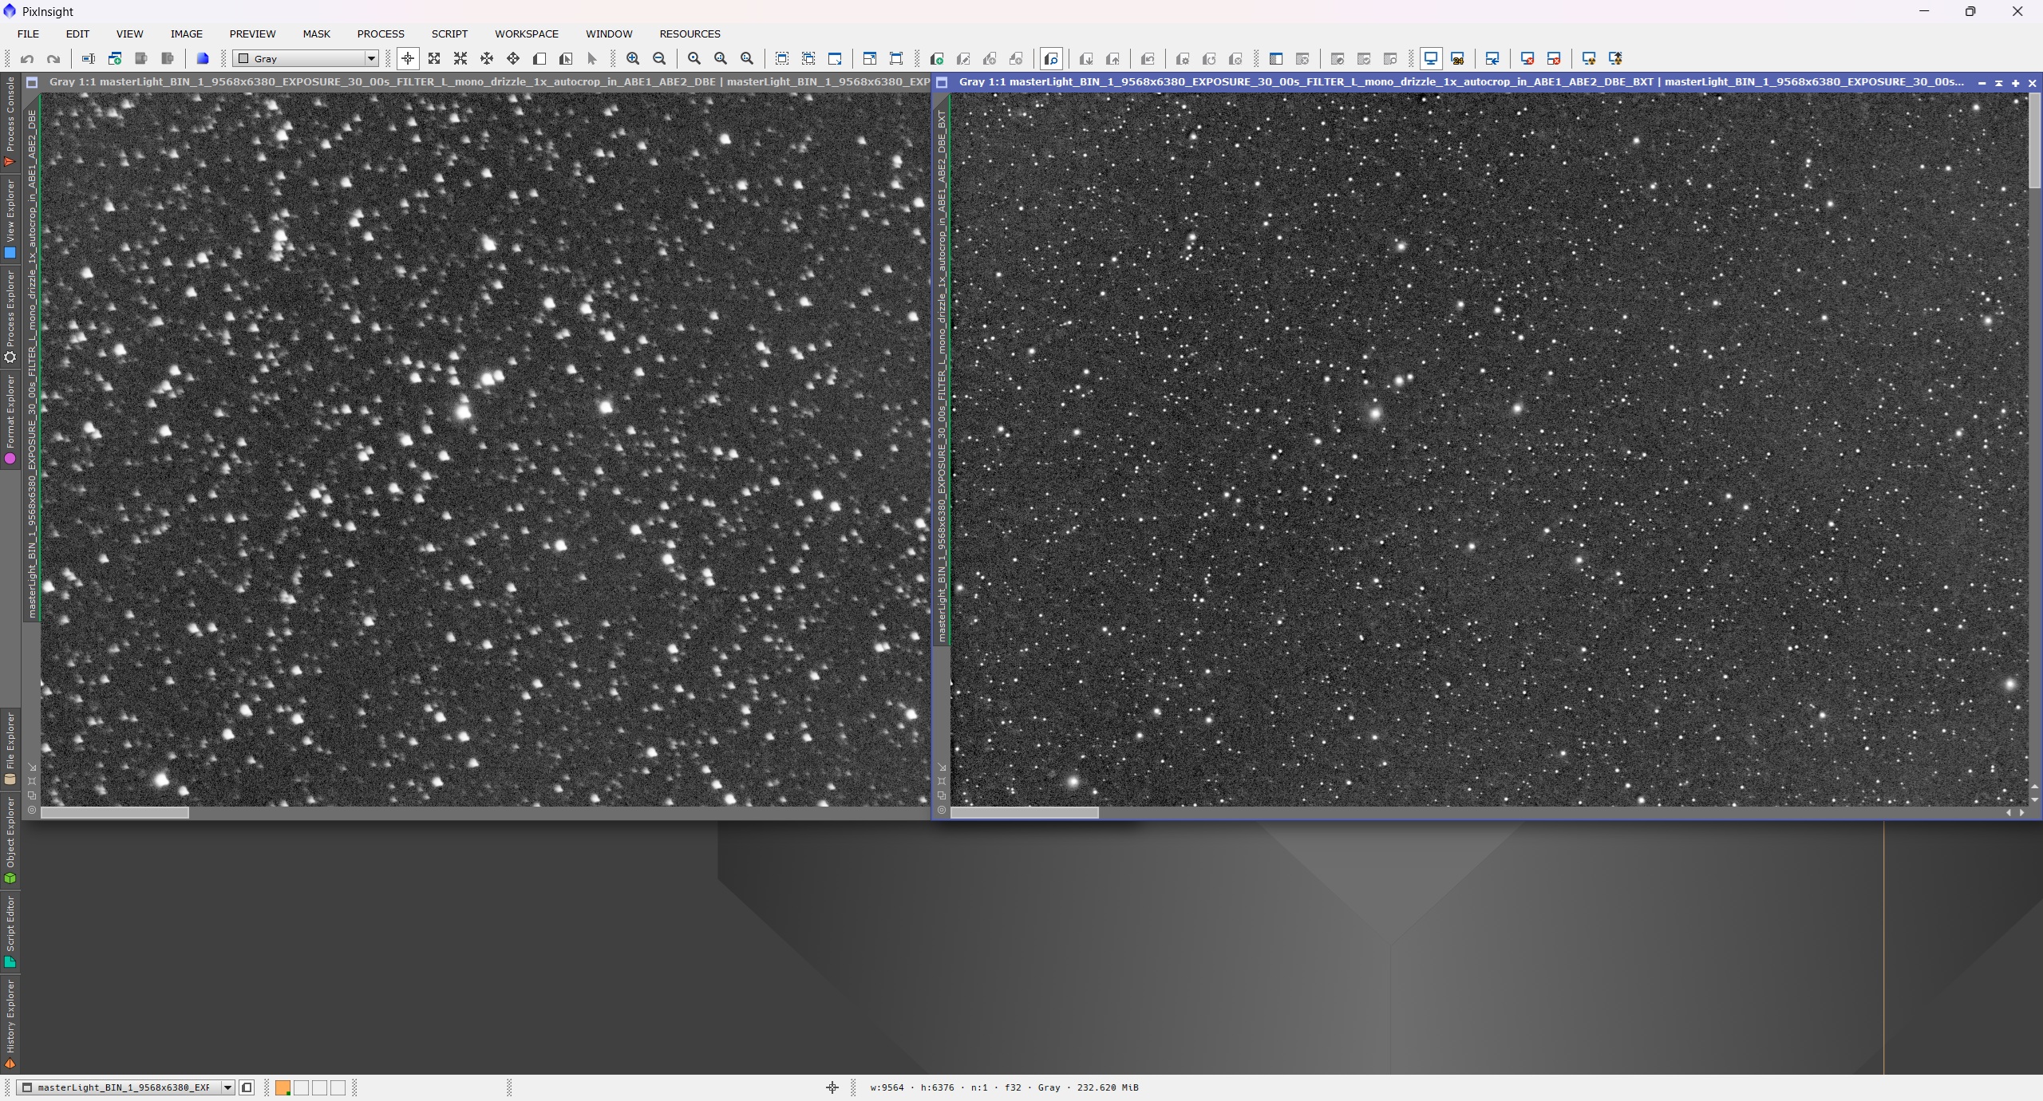Click the duplicate image with plus icon
Screen dimensions: 2043x1101
[x=115, y=58]
